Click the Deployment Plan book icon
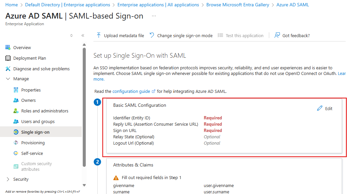Image resolution: width=347 pixels, height=194 pixels. coord(8,58)
